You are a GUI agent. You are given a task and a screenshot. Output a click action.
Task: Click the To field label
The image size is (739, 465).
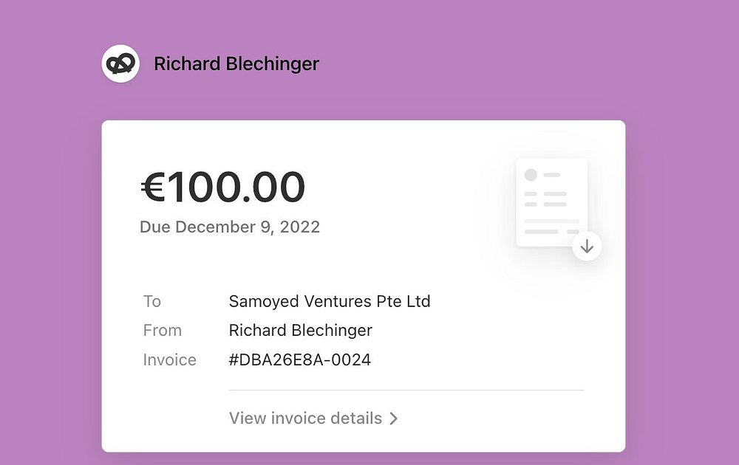[x=152, y=301]
